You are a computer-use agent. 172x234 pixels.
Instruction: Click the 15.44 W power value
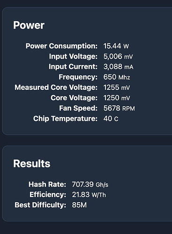(x=116, y=46)
